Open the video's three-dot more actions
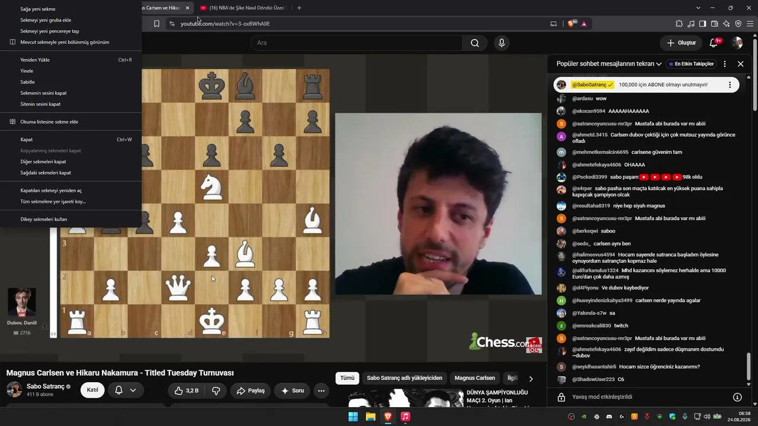 pos(321,390)
